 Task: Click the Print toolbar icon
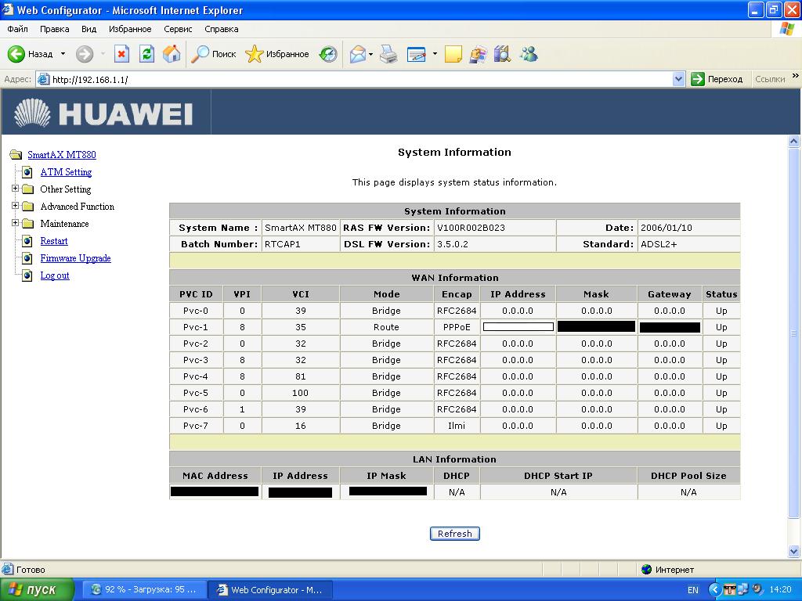(x=388, y=54)
